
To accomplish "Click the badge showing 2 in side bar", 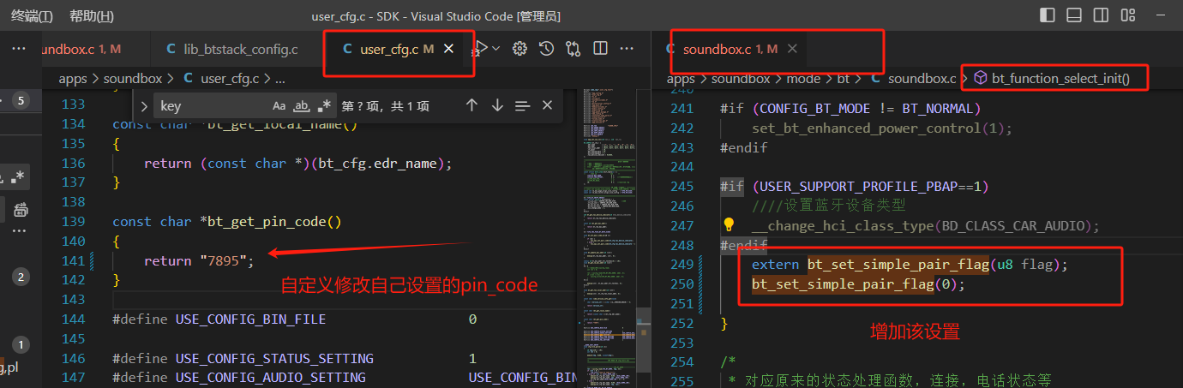I will [21, 277].
